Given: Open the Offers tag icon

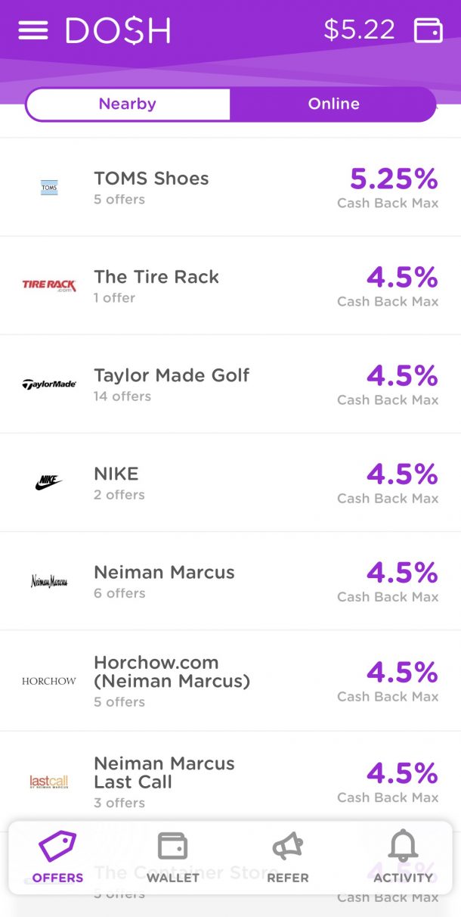Looking at the screenshot, I should coord(57,847).
